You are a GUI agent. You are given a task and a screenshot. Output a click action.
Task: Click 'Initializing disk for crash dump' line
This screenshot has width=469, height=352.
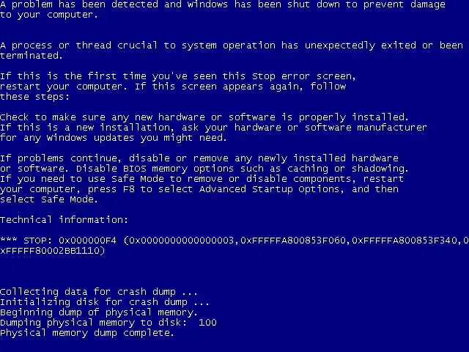pos(104,302)
